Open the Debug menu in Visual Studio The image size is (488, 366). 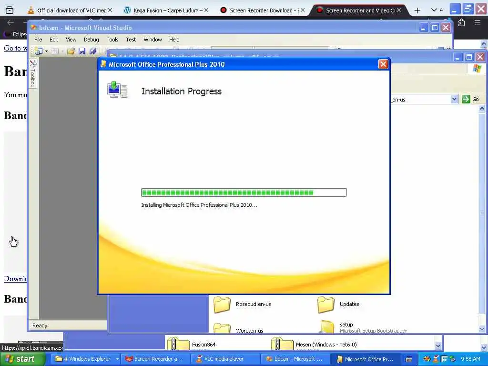[91, 40]
